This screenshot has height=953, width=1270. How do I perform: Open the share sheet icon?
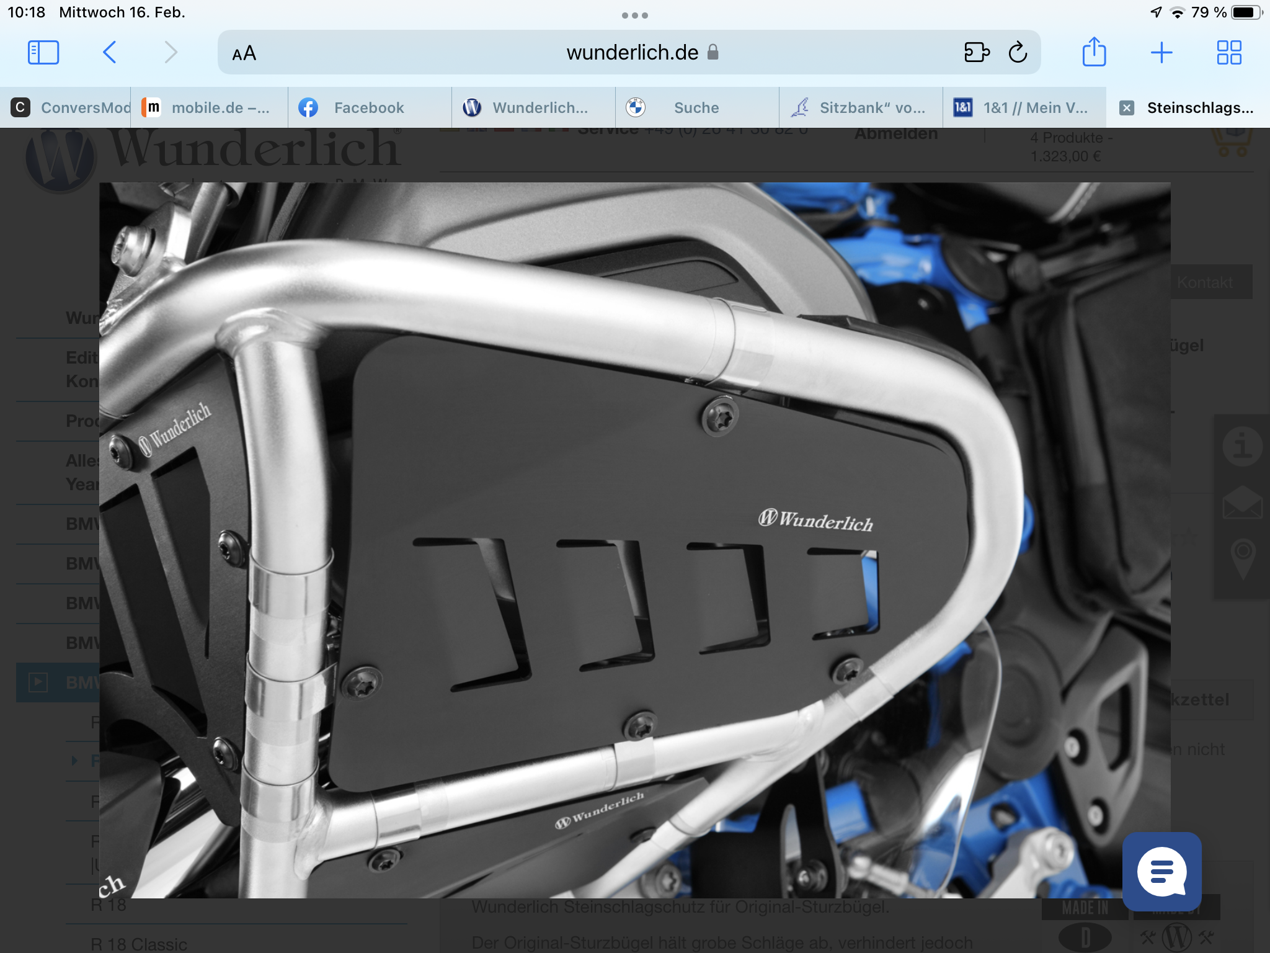pos(1094,53)
